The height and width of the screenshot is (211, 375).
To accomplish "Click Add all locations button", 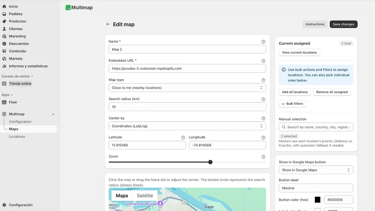I will [295, 92].
